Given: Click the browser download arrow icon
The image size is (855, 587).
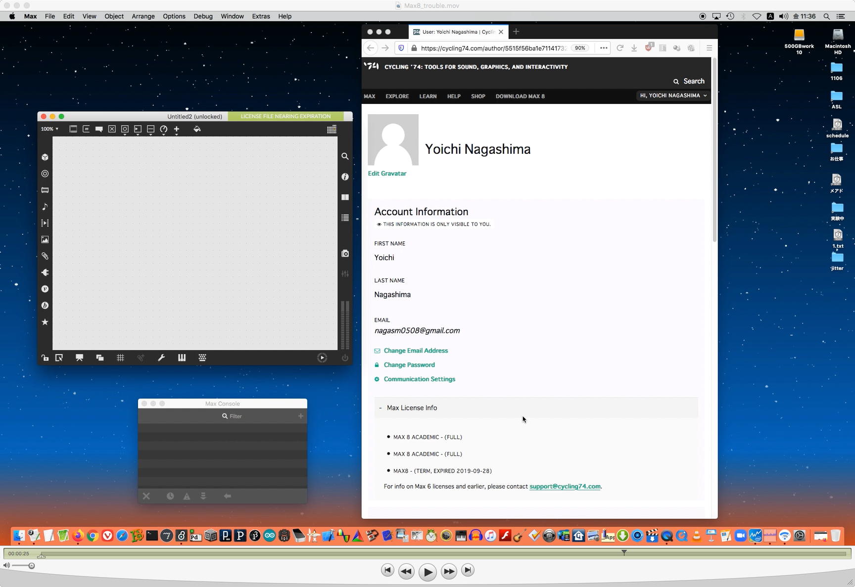Looking at the screenshot, I should click(634, 48).
